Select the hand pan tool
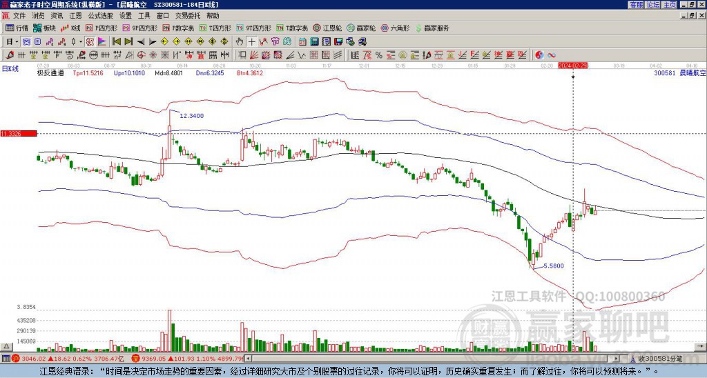Image resolution: width=707 pixels, height=378 pixels. (x=240, y=42)
